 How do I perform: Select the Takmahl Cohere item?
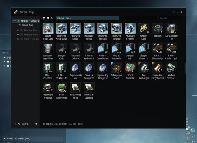75,51
